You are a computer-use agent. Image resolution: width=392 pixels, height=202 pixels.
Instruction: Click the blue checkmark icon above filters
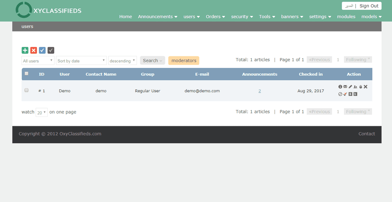[42, 50]
